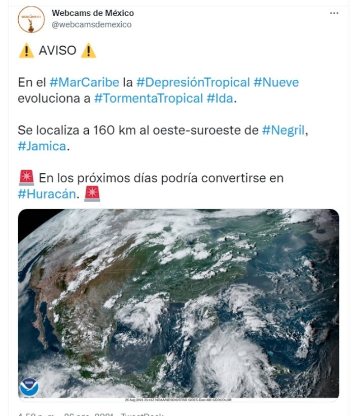Open the #Huracán hashtag
The height and width of the screenshot is (416, 355).
point(46,194)
